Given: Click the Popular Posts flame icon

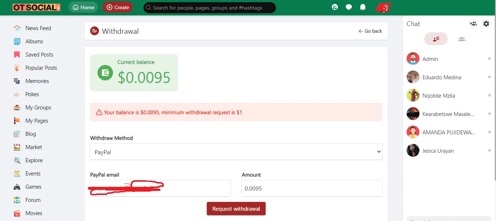Looking at the screenshot, I should click(x=17, y=68).
